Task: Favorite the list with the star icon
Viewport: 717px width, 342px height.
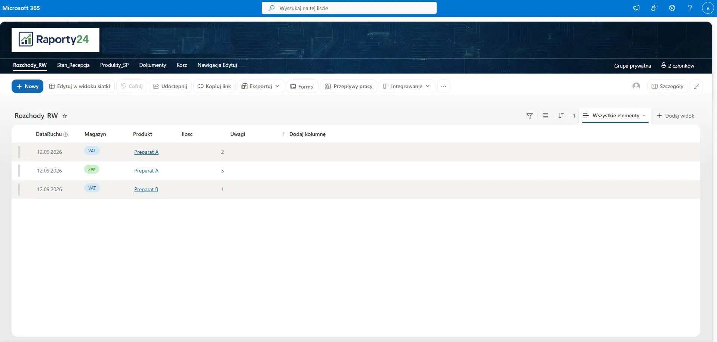Action: point(65,116)
